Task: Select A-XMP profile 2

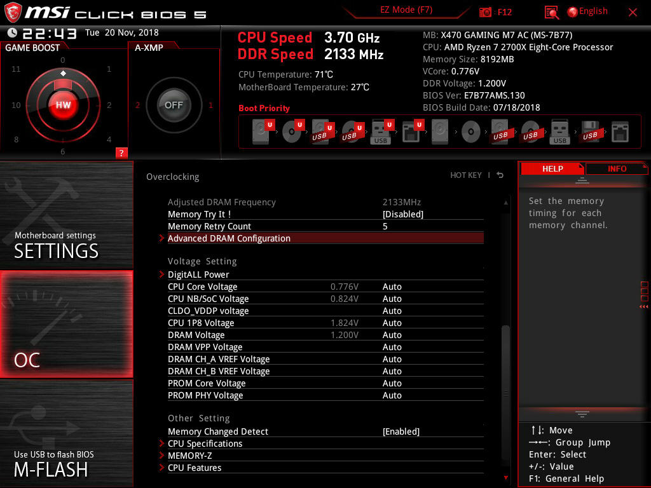Action: click(x=137, y=105)
